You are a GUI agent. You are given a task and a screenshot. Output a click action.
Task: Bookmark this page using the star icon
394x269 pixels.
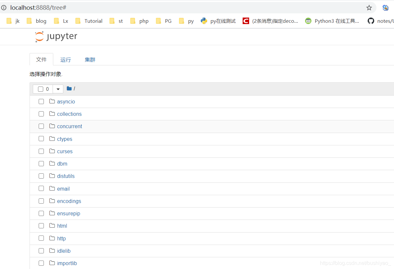pyautogui.click(x=369, y=7)
